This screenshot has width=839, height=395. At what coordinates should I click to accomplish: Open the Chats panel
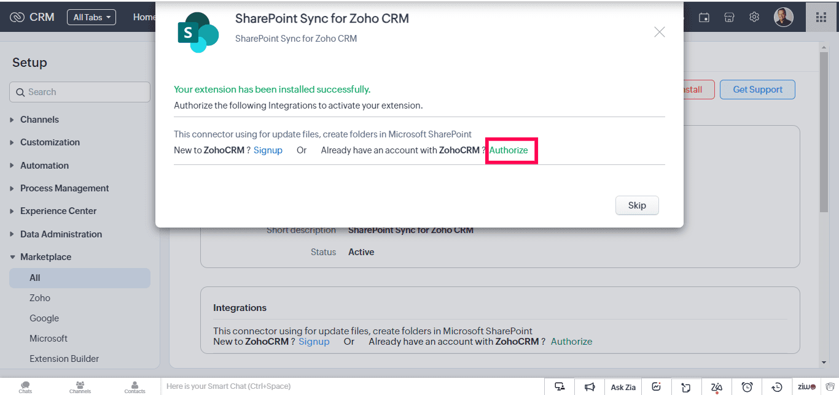(x=25, y=387)
